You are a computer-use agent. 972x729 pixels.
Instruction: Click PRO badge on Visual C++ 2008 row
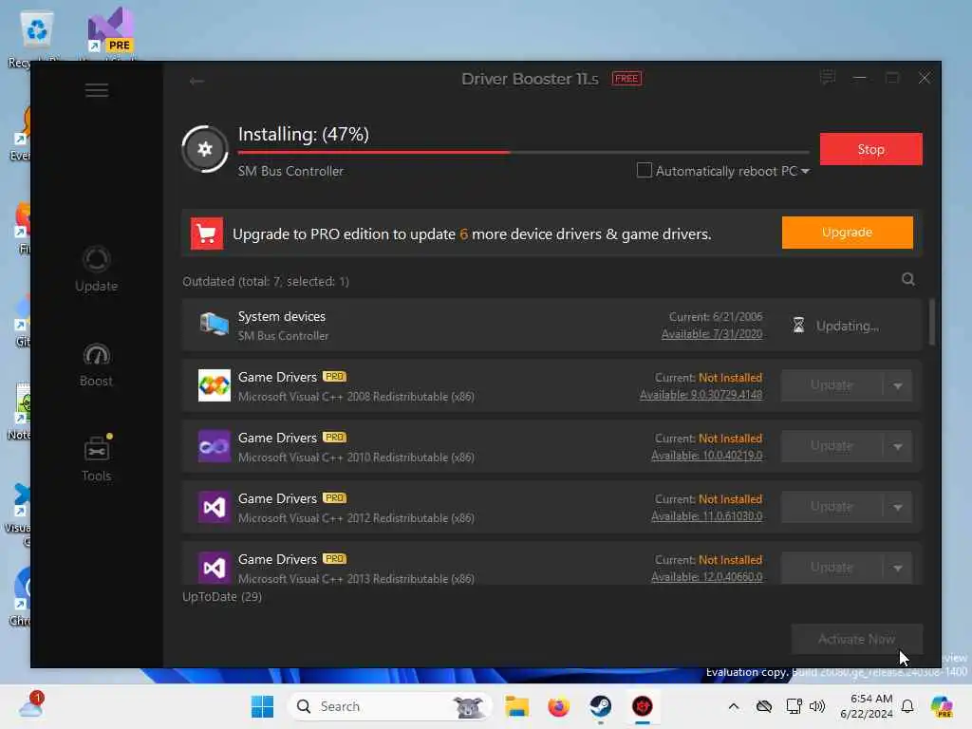point(335,376)
